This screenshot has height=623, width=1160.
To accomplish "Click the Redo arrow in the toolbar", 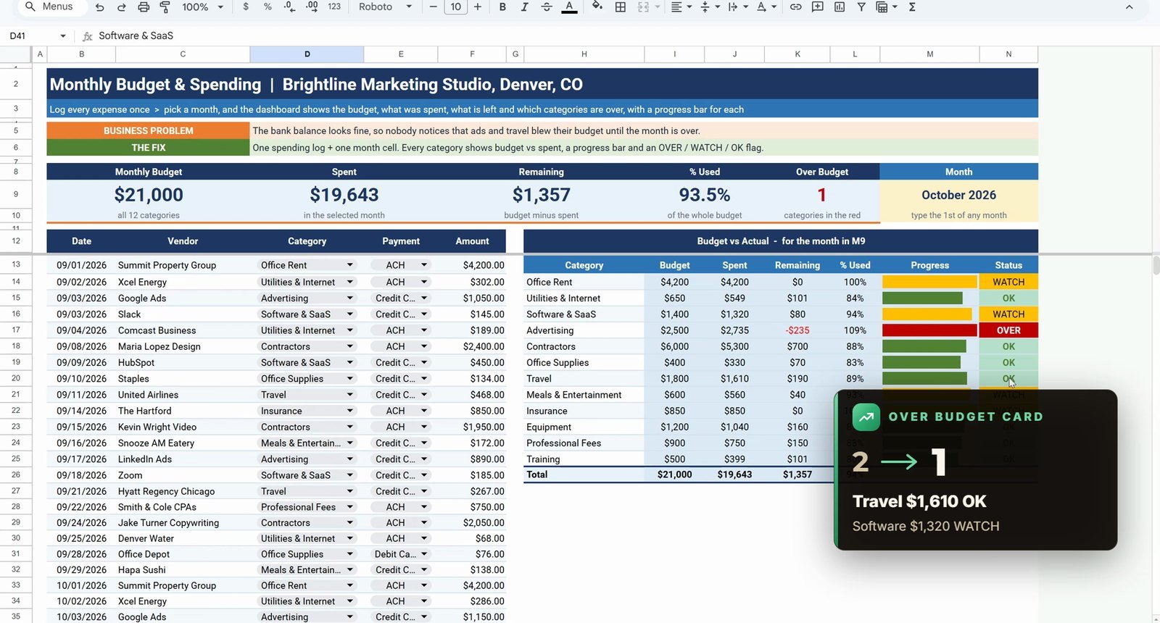I will click(122, 7).
